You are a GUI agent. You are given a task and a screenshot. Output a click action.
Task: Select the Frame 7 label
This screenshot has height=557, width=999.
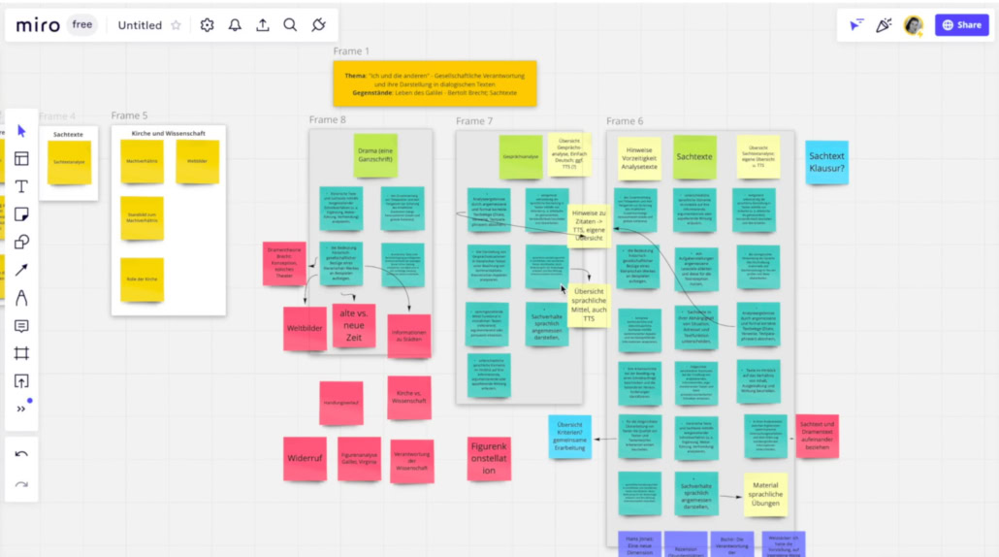tap(474, 121)
